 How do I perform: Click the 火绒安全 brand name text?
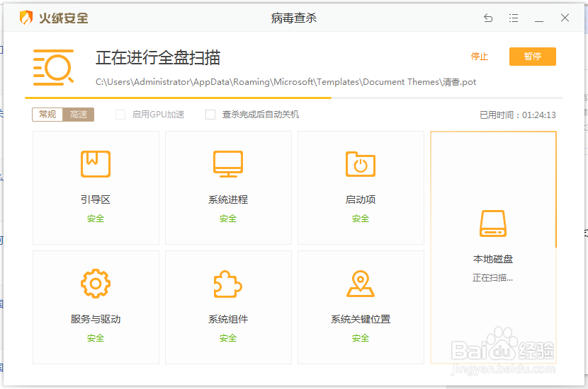point(63,18)
